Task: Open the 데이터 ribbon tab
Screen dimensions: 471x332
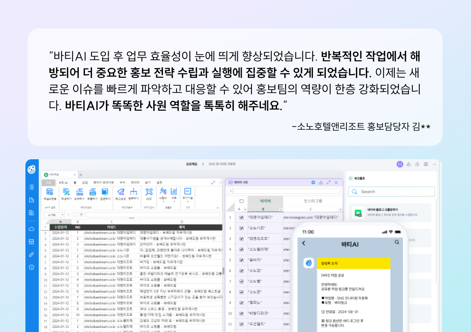Action: click(135, 182)
